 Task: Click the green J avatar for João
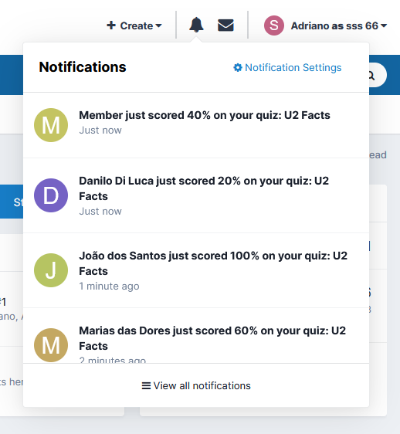[51, 270]
